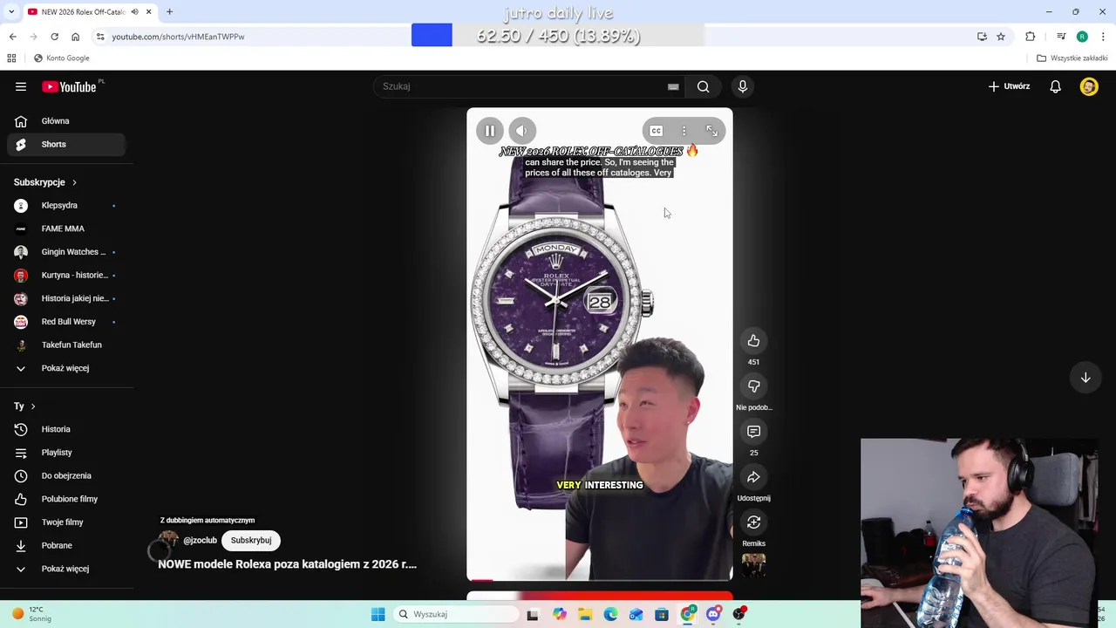Pause the Shorts video

point(490,131)
